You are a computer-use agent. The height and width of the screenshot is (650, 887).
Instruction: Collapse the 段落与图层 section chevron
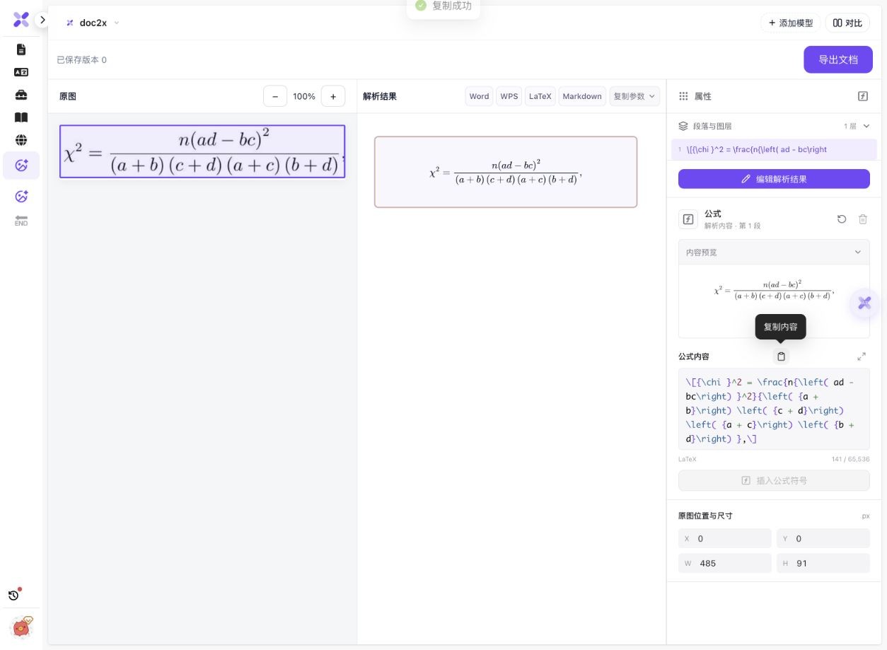(866, 126)
